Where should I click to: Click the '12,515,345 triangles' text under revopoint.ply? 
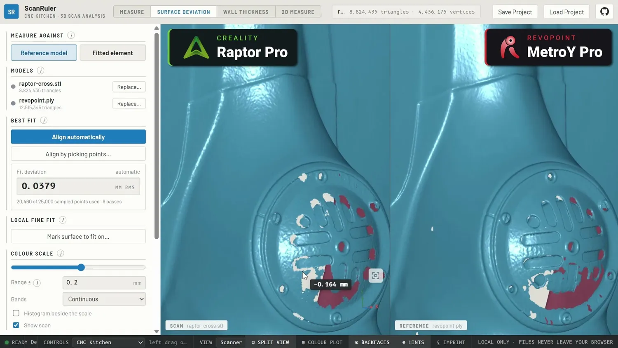pos(40,108)
